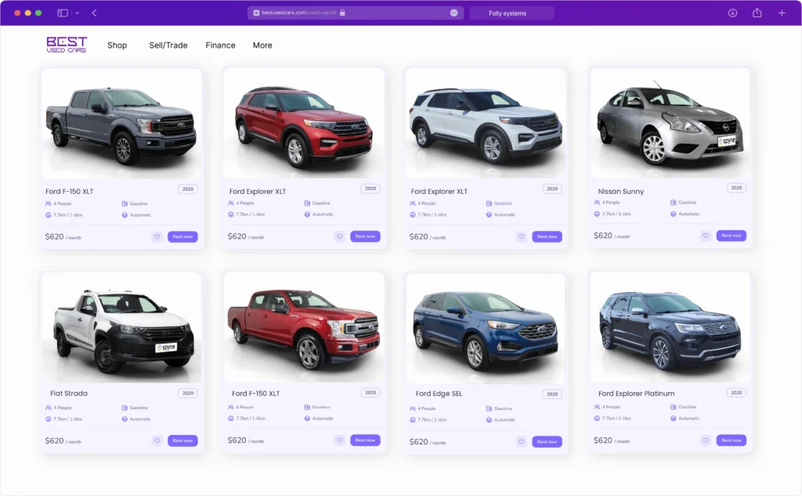This screenshot has height=496, width=802.
Task: Click Rent now for the red Ford Explorer XLT
Action: [365, 236]
